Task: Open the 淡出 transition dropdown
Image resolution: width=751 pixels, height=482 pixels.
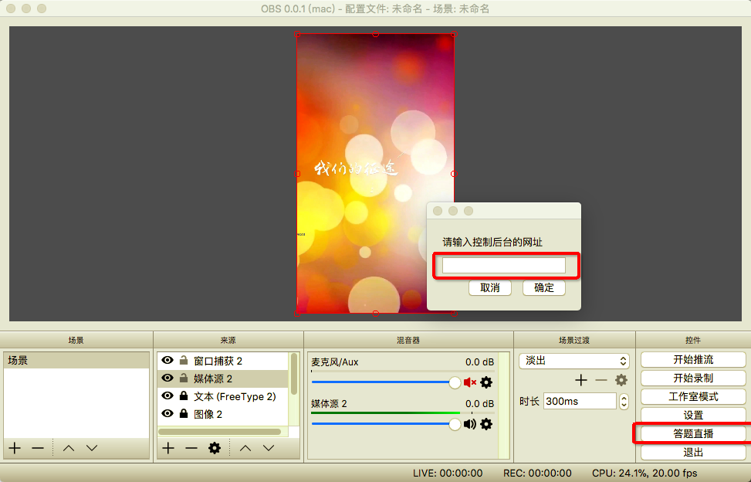Action: coord(575,361)
